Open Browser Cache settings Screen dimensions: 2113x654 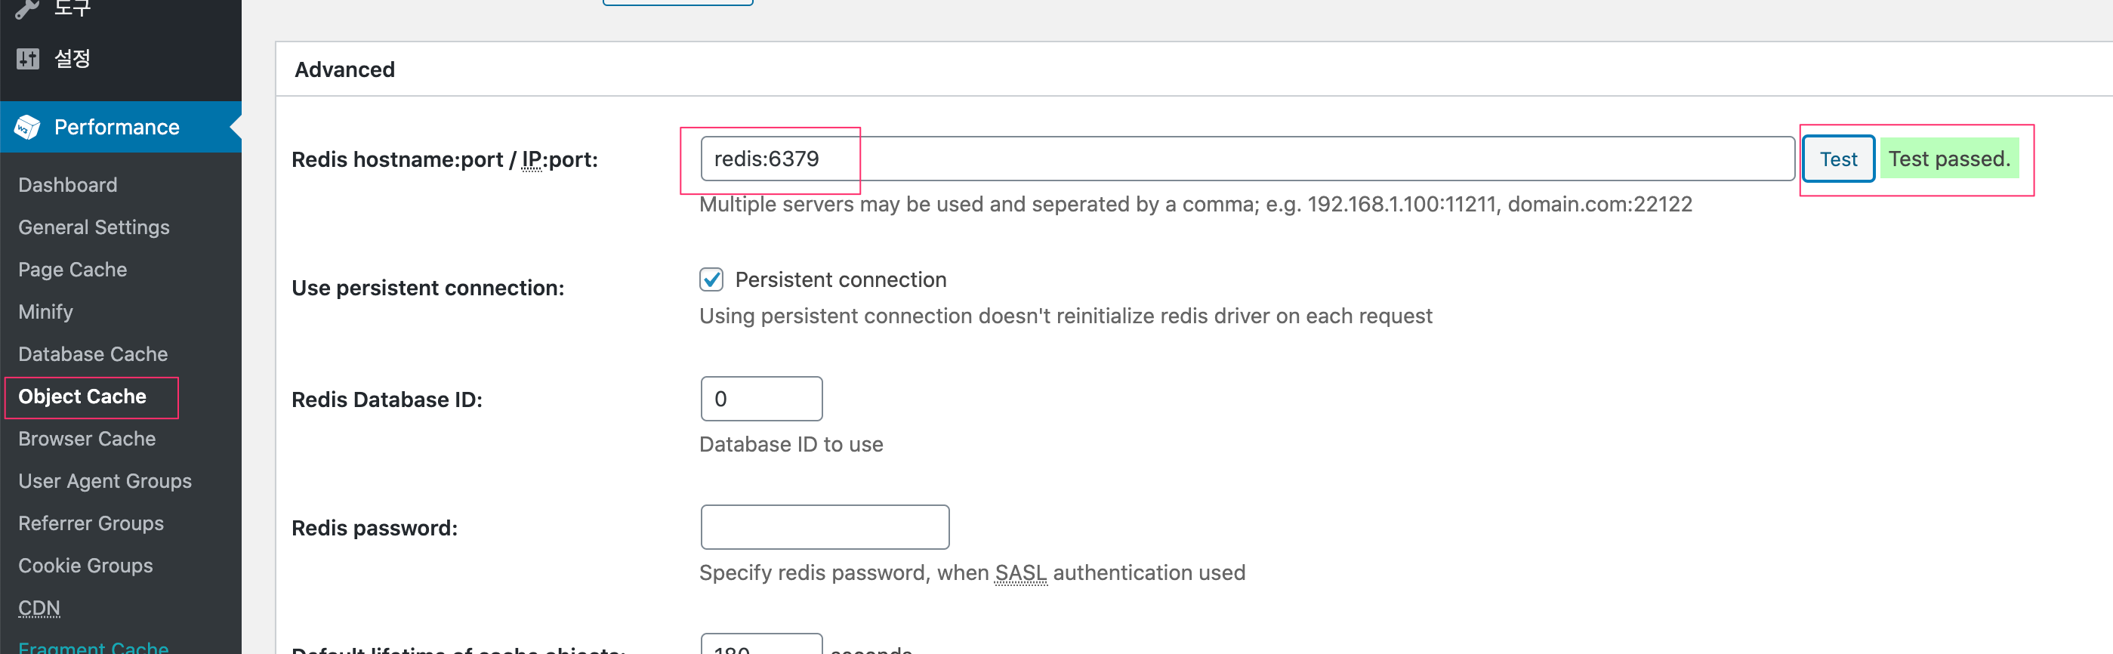click(87, 439)
